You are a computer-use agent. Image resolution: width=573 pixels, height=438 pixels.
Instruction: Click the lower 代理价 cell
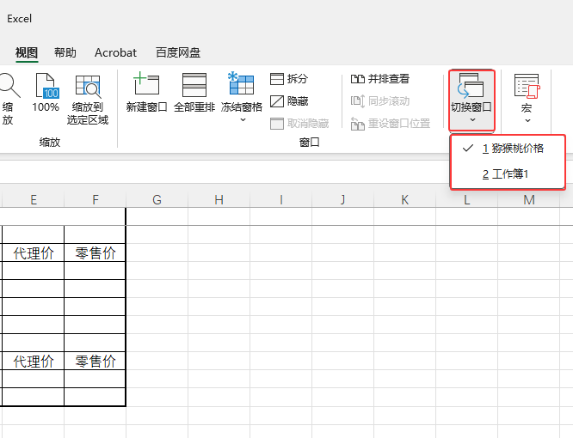pos(34,361)
